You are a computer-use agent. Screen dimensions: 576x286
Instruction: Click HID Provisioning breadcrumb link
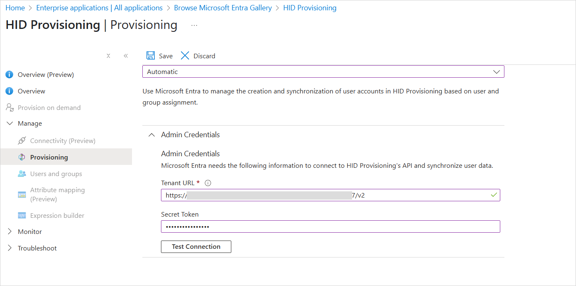(310, 8)
